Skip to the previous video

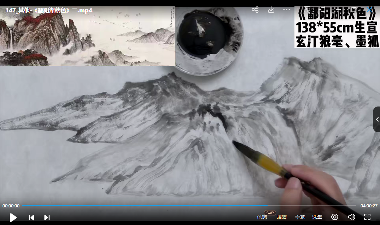coord(31,218)
